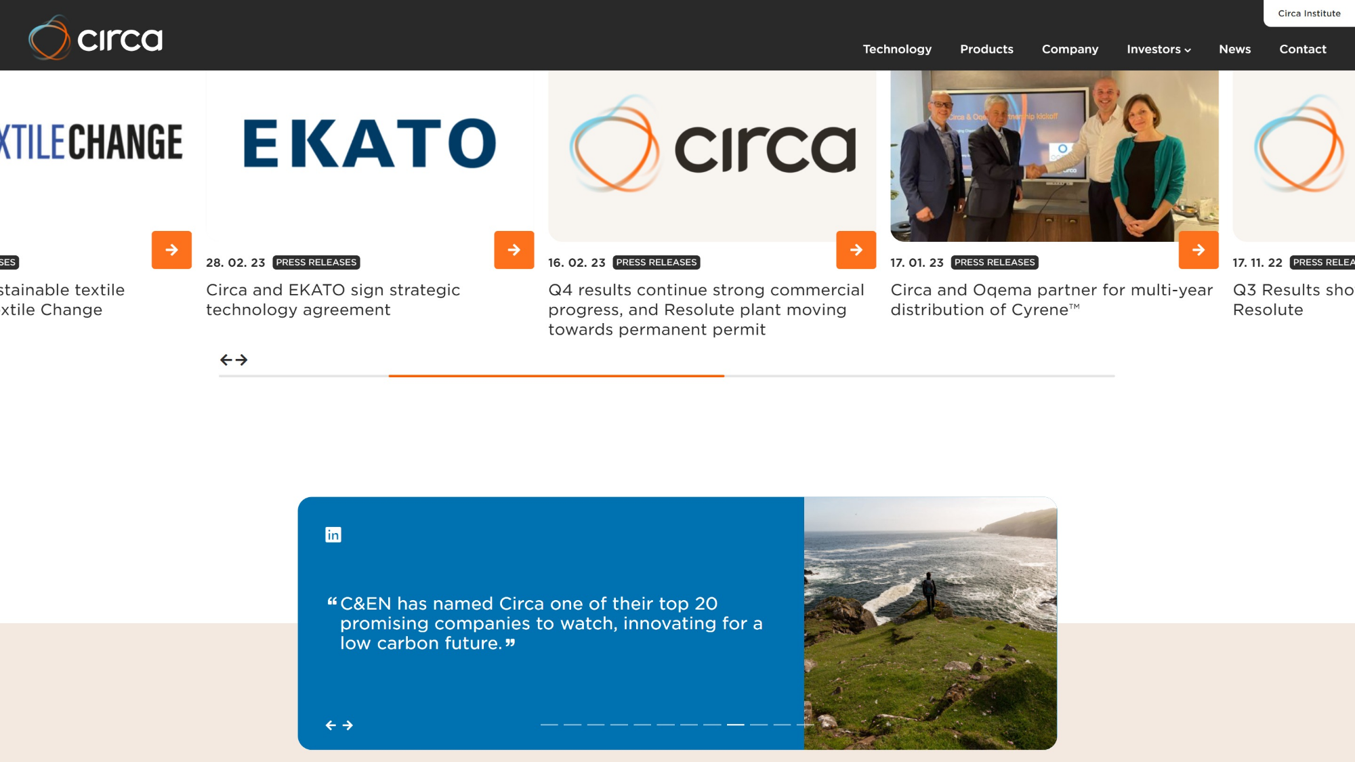Open the Company menu item
1355x762 pixels.
click(x=1070, y=49)
